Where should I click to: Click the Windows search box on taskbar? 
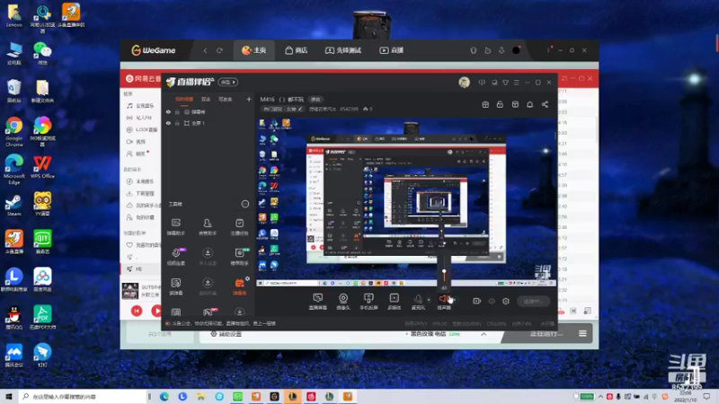pyautogui.click(x=84, y=396)
